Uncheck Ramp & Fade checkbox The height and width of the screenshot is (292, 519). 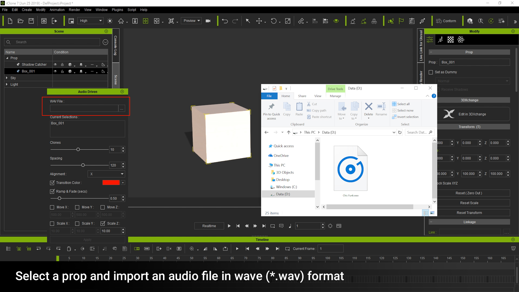coord(52,191)
